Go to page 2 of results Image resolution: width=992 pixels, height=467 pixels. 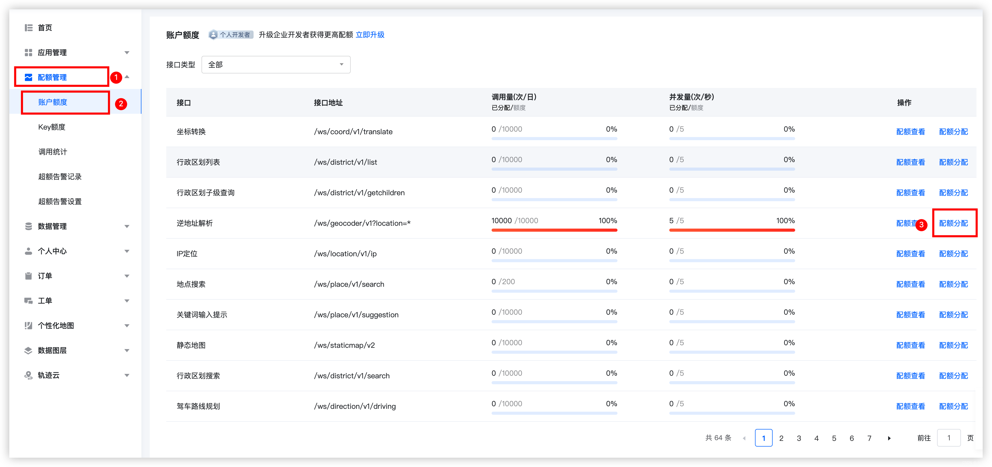tap(781, 438)
